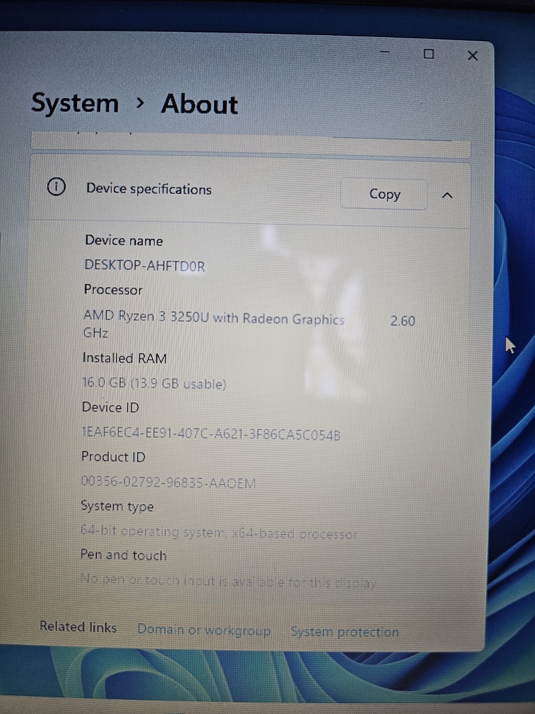Go back to System in breadcrumb
This screenshot has height=714, width=535.
(75, 103)
